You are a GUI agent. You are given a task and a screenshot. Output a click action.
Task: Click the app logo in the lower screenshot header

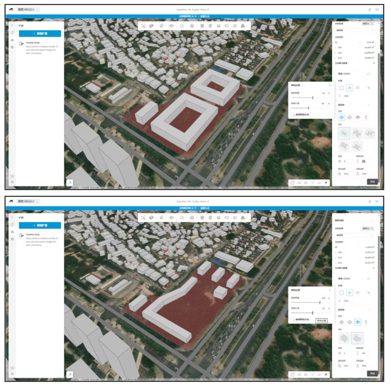pos(11,201)
